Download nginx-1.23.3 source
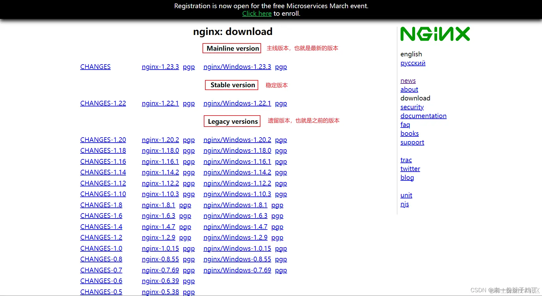 pos(160,67)
